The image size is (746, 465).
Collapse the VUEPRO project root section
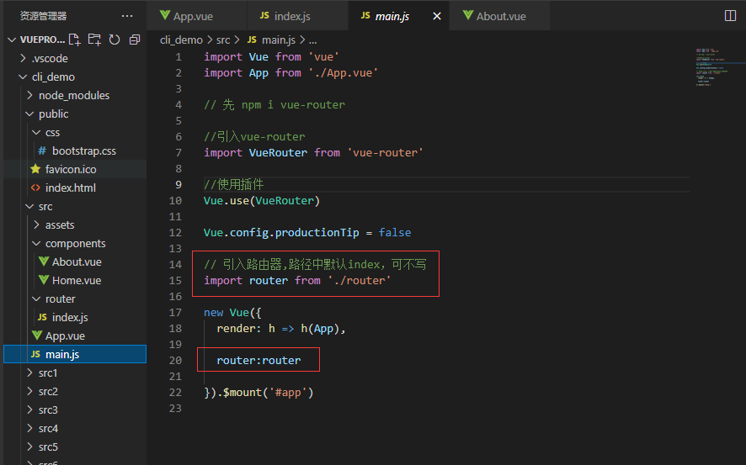click(x=12, y=40)
